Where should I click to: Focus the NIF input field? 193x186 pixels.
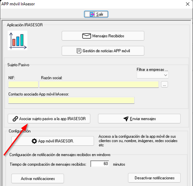click(x=23, y=84)
